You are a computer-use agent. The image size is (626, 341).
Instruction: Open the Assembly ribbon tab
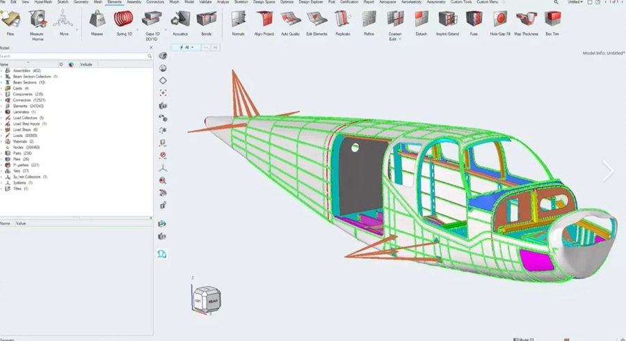[x=134, y=2]
